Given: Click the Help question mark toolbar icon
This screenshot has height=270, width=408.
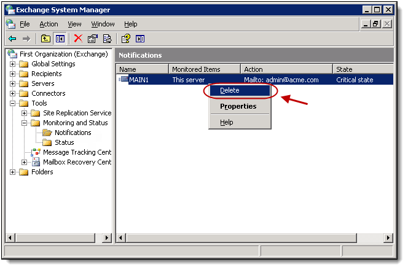Looking at the screenshot, I should pos(126,39).
